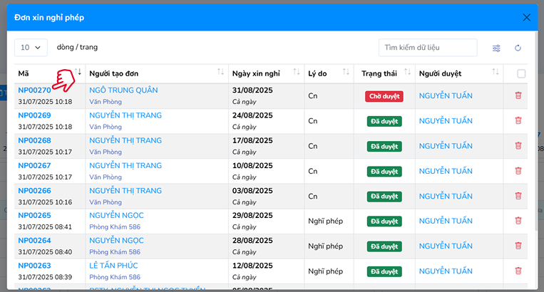The width and height of the screenshot is (544, 292).
Task: Sort by the Mã column
Action: 78,73
